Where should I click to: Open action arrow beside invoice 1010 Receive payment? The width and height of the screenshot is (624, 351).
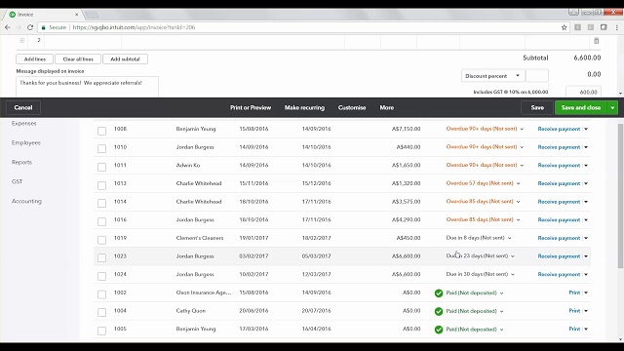click(586, 147)
